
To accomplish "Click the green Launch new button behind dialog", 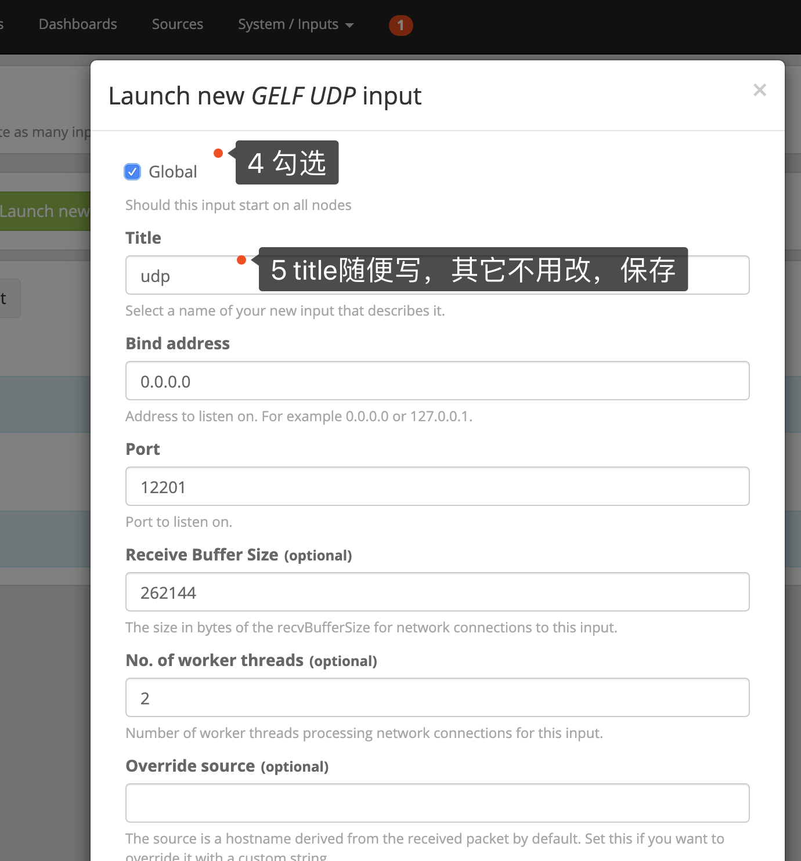I will click(45, 211).
